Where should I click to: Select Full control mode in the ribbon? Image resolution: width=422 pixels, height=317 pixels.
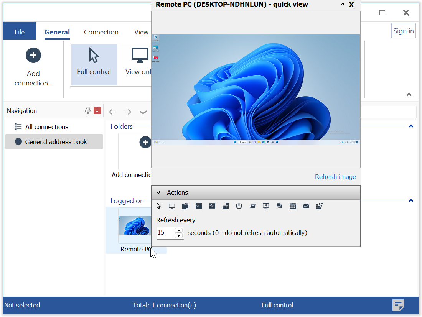(x=94, y=64)
